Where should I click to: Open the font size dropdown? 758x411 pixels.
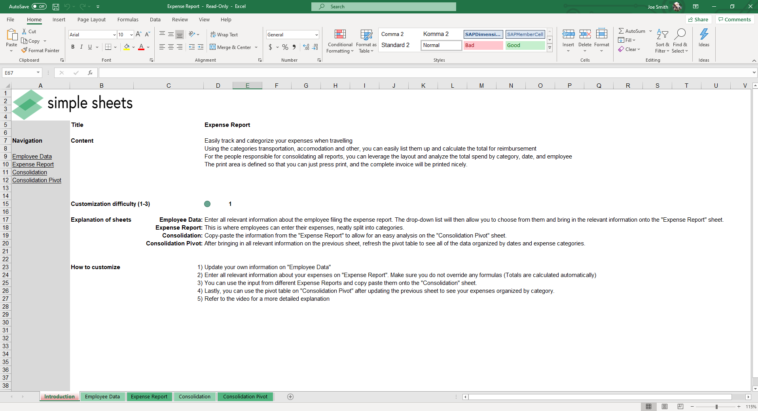[131, 35]
